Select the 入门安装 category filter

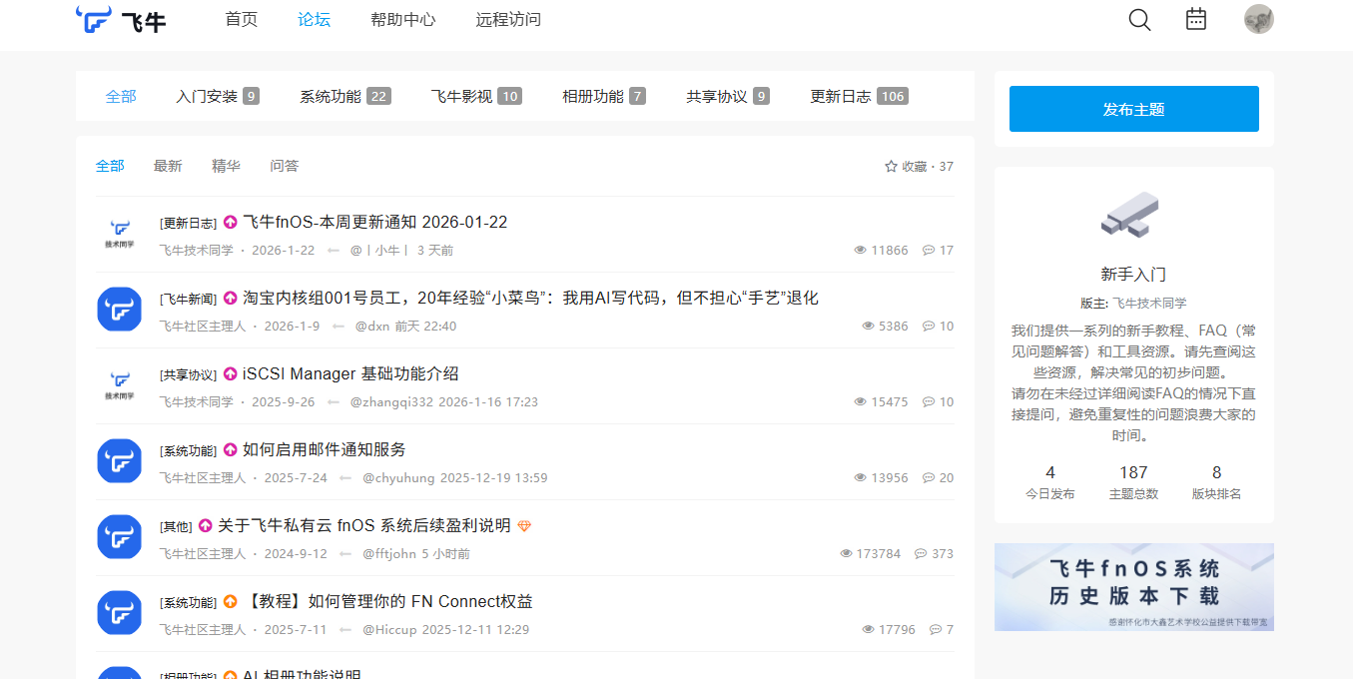point(207,96)
